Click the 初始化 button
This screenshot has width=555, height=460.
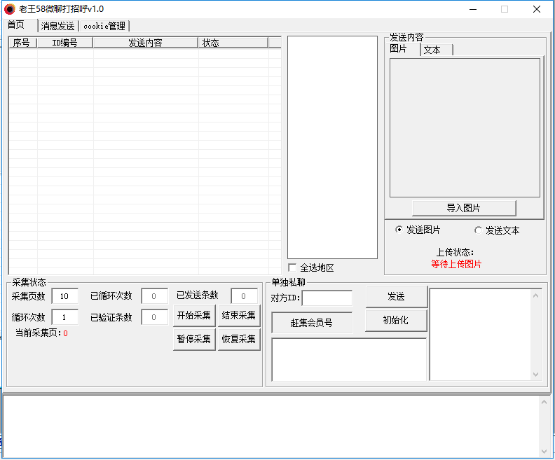(396, 321)
